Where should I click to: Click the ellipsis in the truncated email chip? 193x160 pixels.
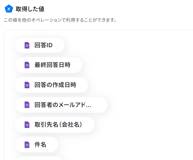(x=88, y=106)
